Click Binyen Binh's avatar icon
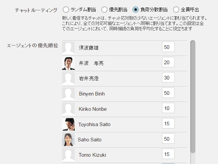218x164 pixels. (68, 94)
